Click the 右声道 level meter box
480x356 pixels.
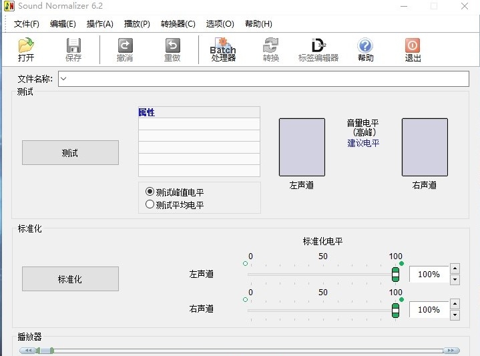pos(425,147)
